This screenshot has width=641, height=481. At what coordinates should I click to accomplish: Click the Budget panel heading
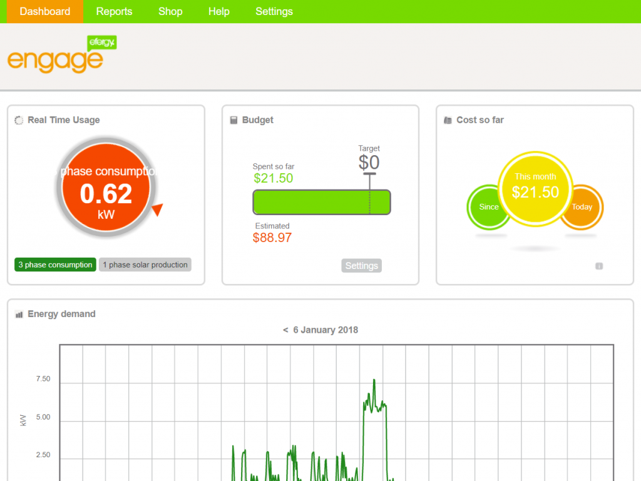[x=257, y=120]
